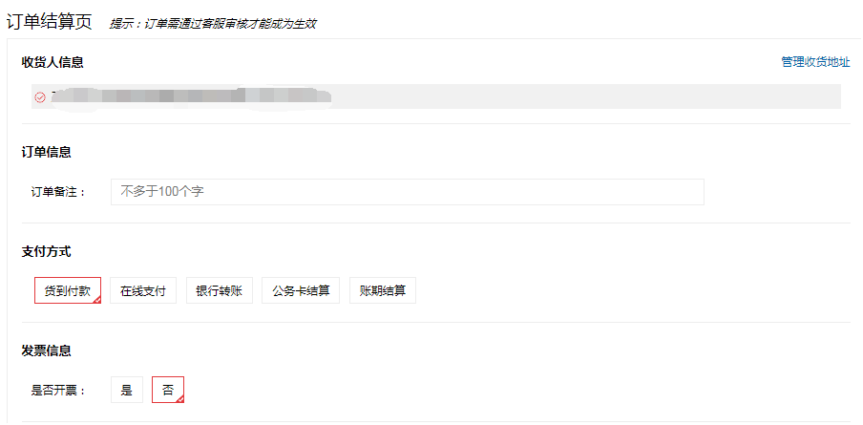Click the red check circle beside the address
The image size is (863, 425).
[40, 97]
